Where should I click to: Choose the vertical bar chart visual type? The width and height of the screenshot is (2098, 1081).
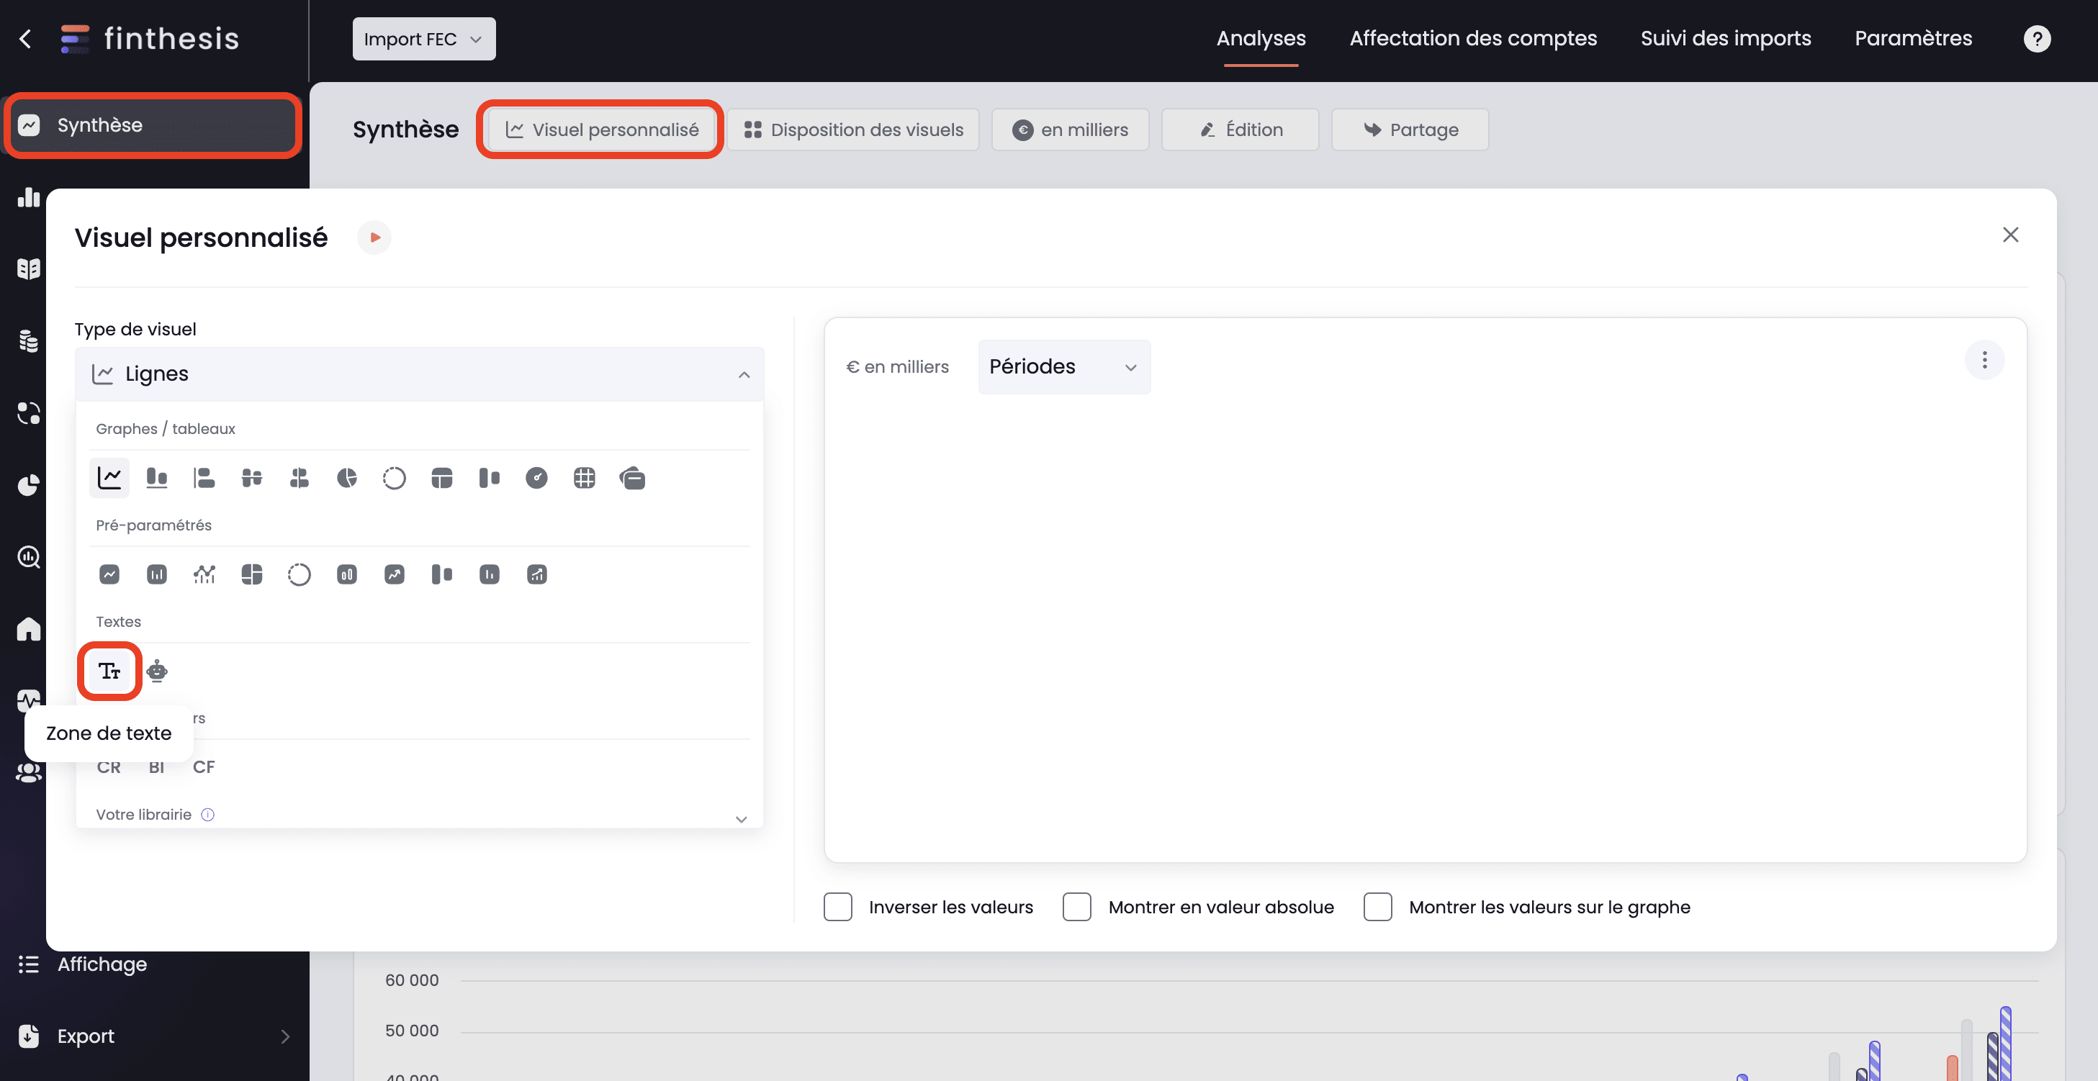pos(156,478)
